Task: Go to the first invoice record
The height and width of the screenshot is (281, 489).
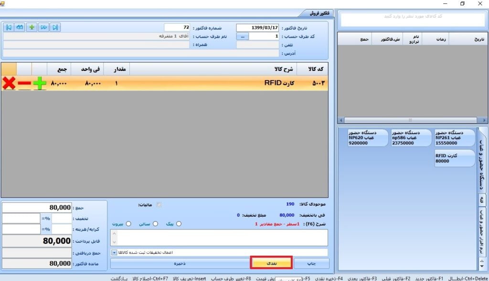Action: coord(9,27)
